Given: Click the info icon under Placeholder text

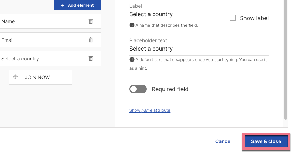Looking at the screenshot, I should point(132,59).
